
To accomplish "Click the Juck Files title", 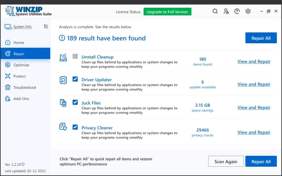I will pyautogui.click(x=91, y=103).
